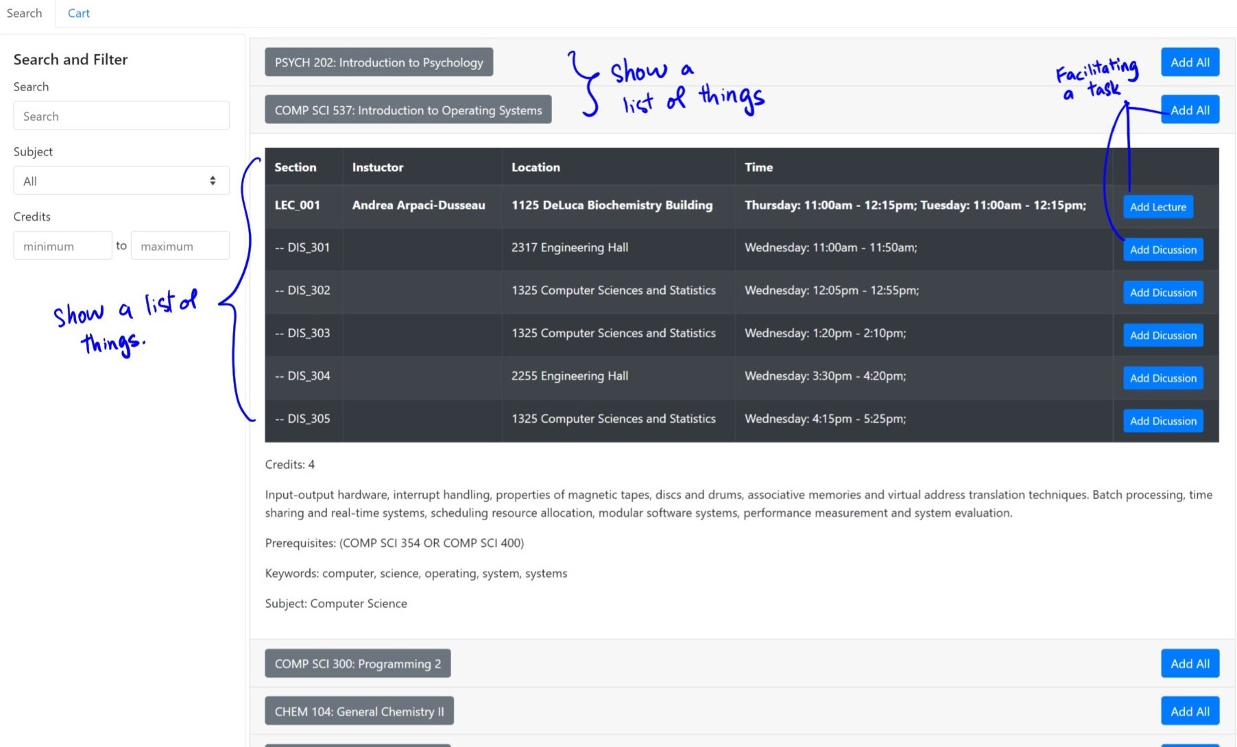The height and width of the screenshot is (747, 1237).
Task: Add all sections of COMP SCI 300
Action: coord(1190,663)
